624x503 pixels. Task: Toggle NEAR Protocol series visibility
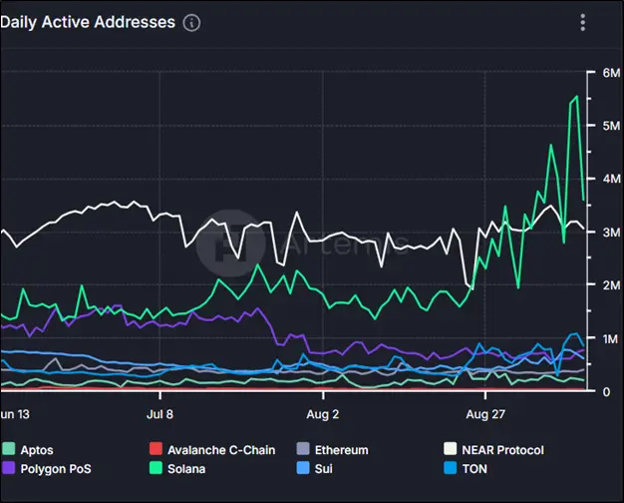coord(502,450)
